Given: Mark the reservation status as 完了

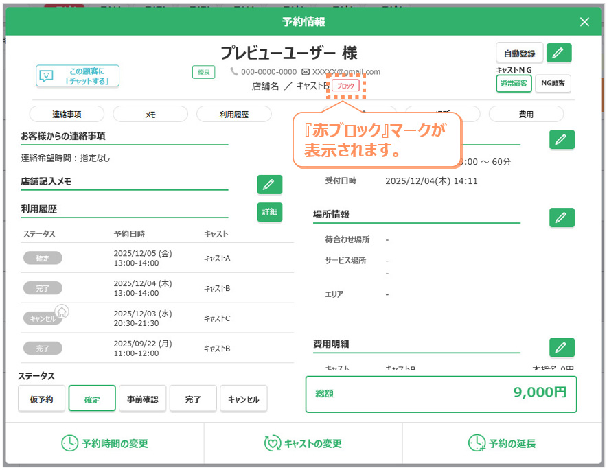Looking at the screenshot, I should click(x=193, y=399).
